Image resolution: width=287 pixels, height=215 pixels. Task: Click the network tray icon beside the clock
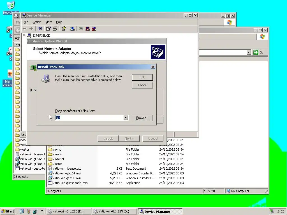(x=272, y=211)
